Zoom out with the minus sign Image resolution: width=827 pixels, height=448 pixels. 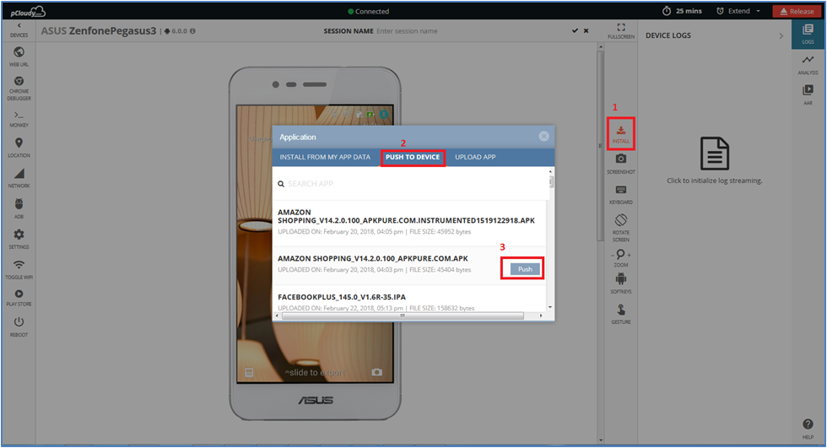tap(613, 255)
